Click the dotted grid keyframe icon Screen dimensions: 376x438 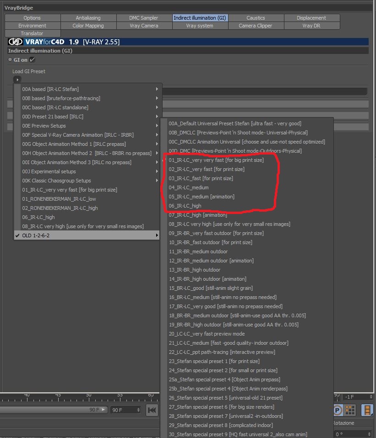tap(350, 410)
